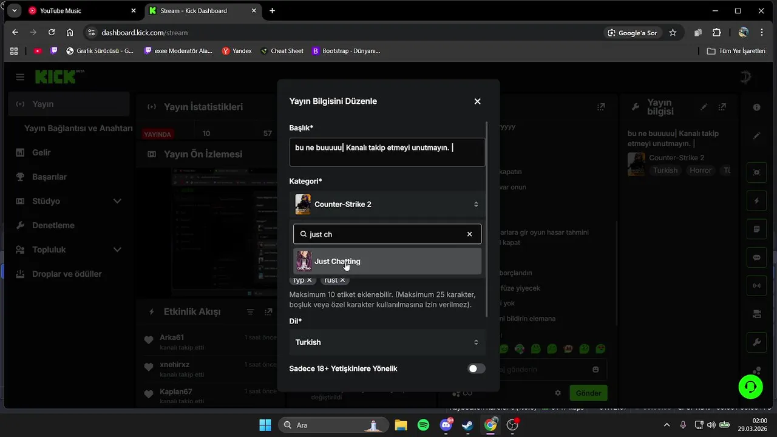Toggle the activity feed lightning icon
Viewport: 777px width, 437px height.
tap(756, 200)
